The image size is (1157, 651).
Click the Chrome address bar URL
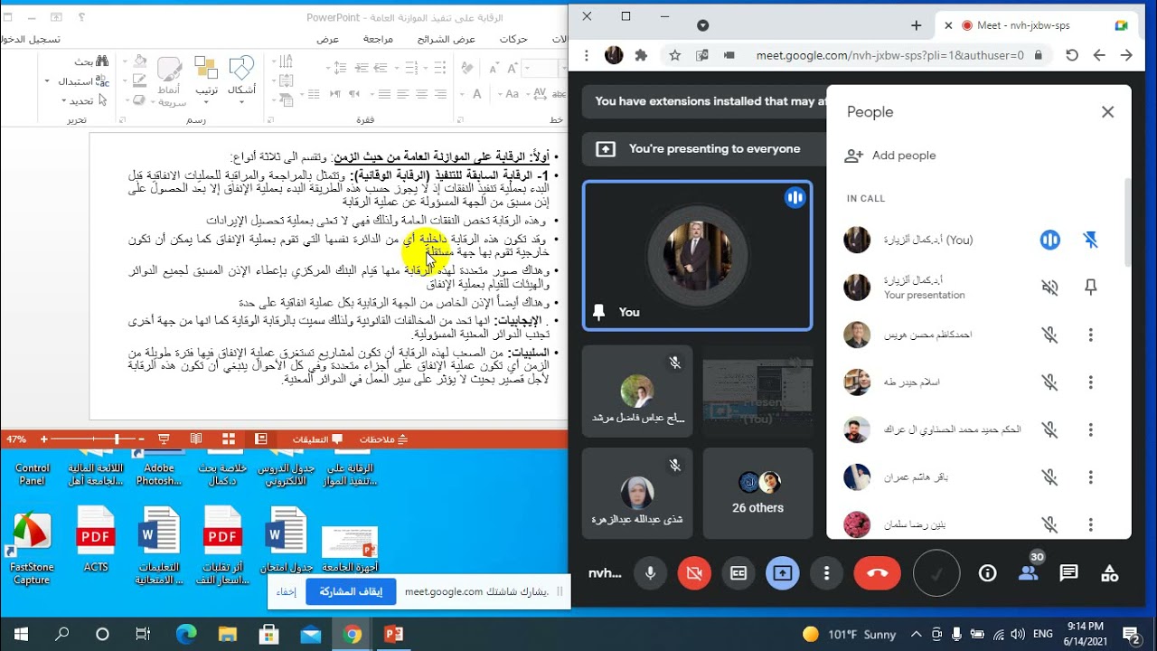pos(890,55)
